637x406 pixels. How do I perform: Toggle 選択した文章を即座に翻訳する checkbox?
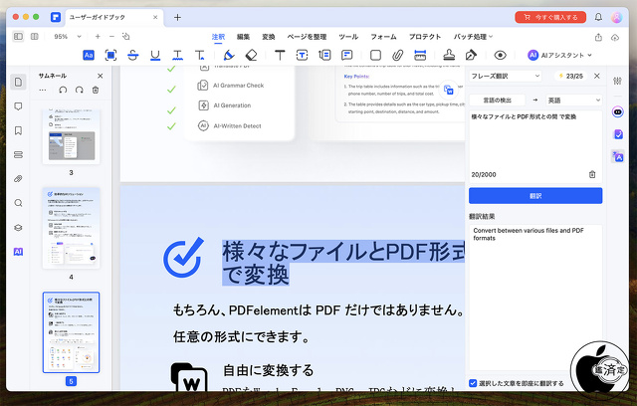(x=473, y=383)
